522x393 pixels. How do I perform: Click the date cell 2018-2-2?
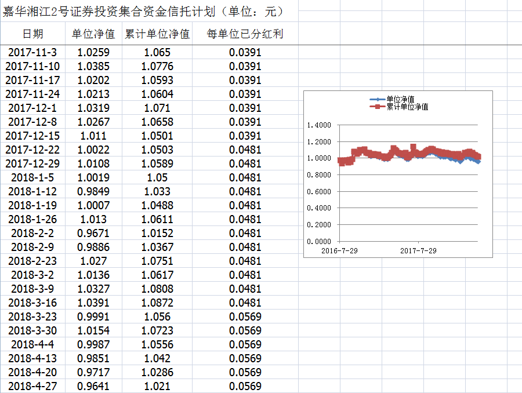[32, 233]
